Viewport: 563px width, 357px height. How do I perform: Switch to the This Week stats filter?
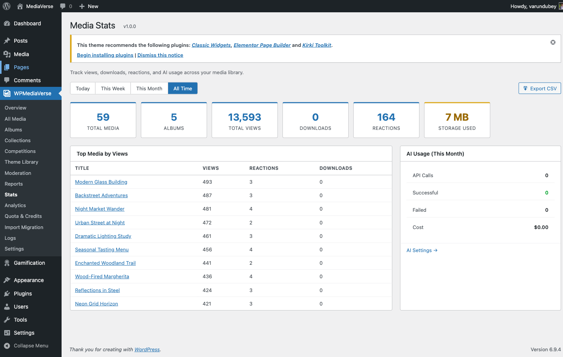(x=113, y=88)
